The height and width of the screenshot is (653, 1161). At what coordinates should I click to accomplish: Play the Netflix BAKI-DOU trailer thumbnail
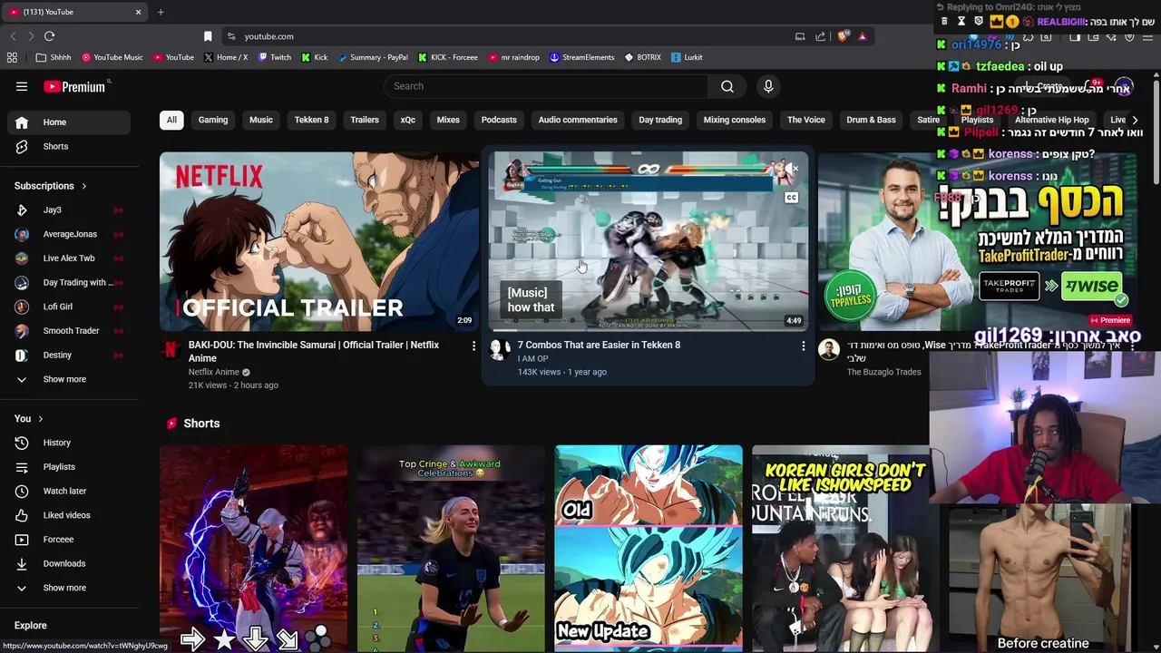(319, 241)
